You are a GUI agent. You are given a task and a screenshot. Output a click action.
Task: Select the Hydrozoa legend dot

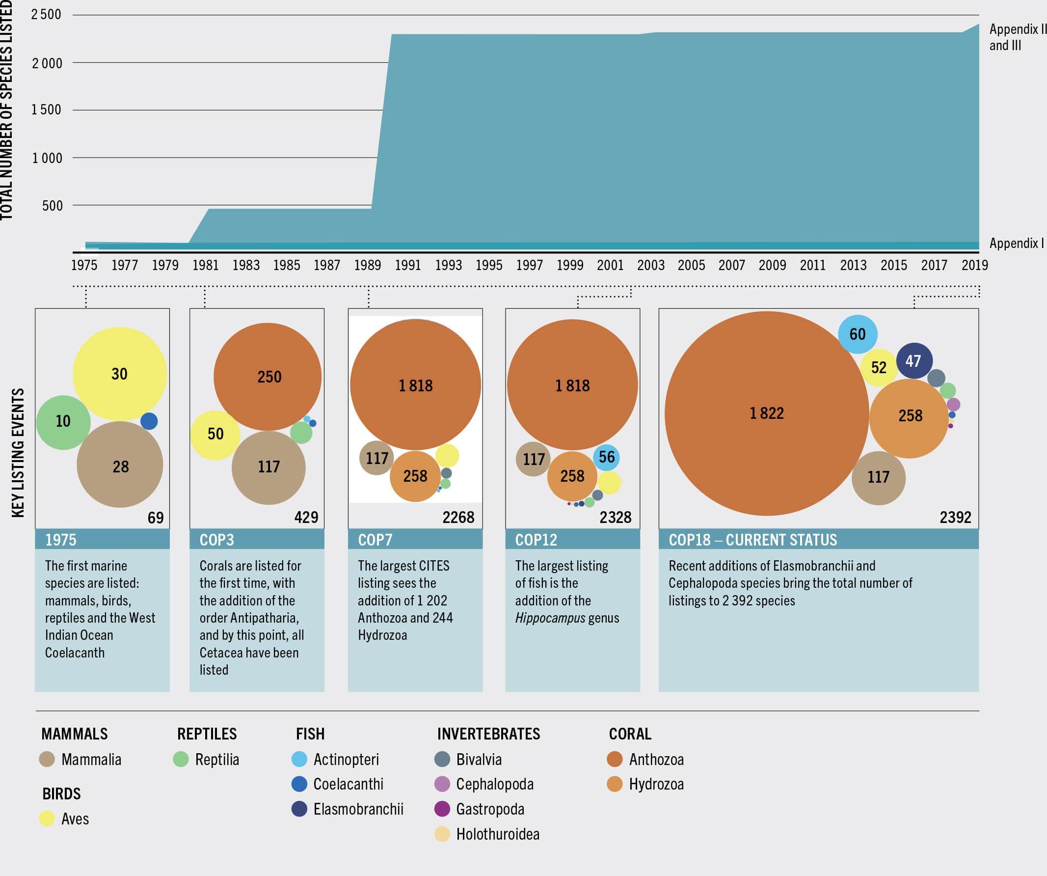(x=615, y=784)
